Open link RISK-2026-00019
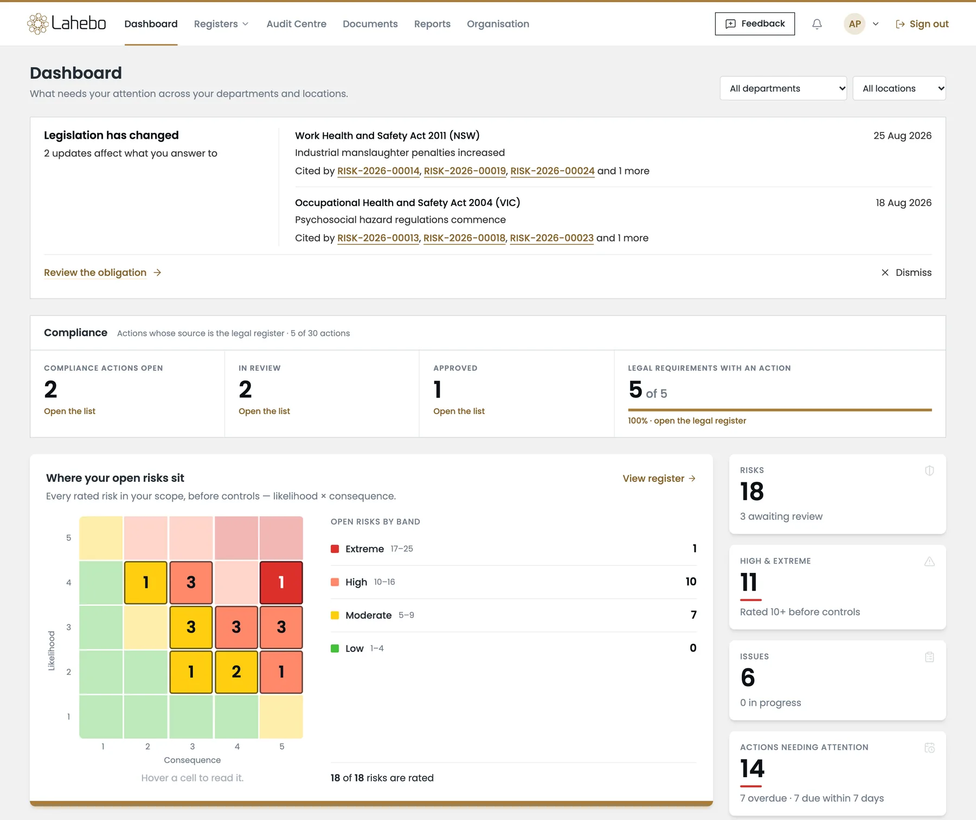The width and height of the screenshot is (976, 820). pos(465,171)
